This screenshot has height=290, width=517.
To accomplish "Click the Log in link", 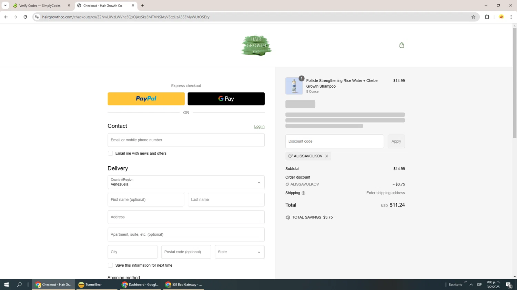I will click(x=259, y=126).
